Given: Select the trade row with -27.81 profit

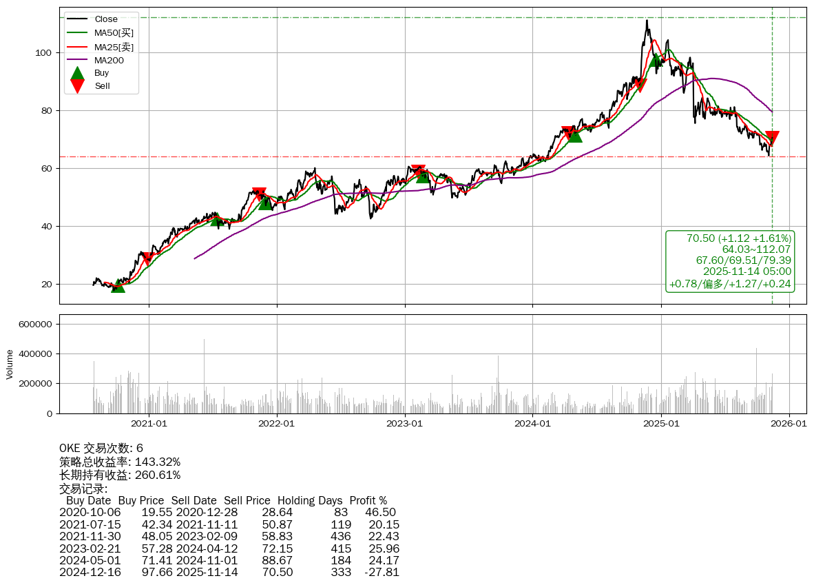Looking at the screenshot, I should pos(227,572).
